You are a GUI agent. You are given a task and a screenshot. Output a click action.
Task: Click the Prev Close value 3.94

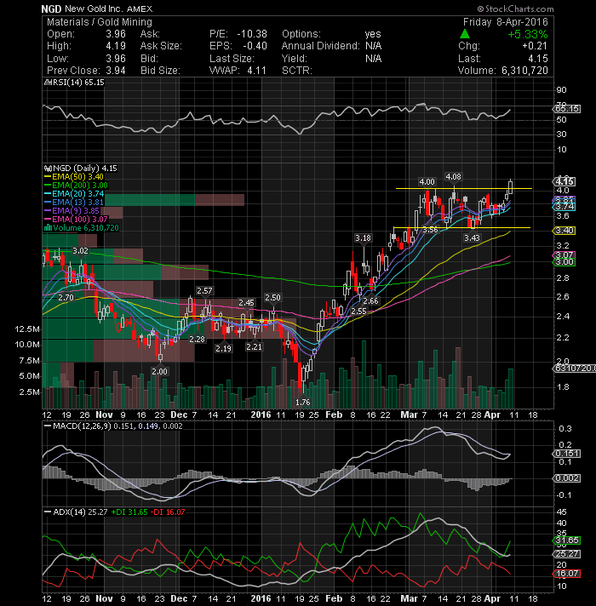coord(116,71)
